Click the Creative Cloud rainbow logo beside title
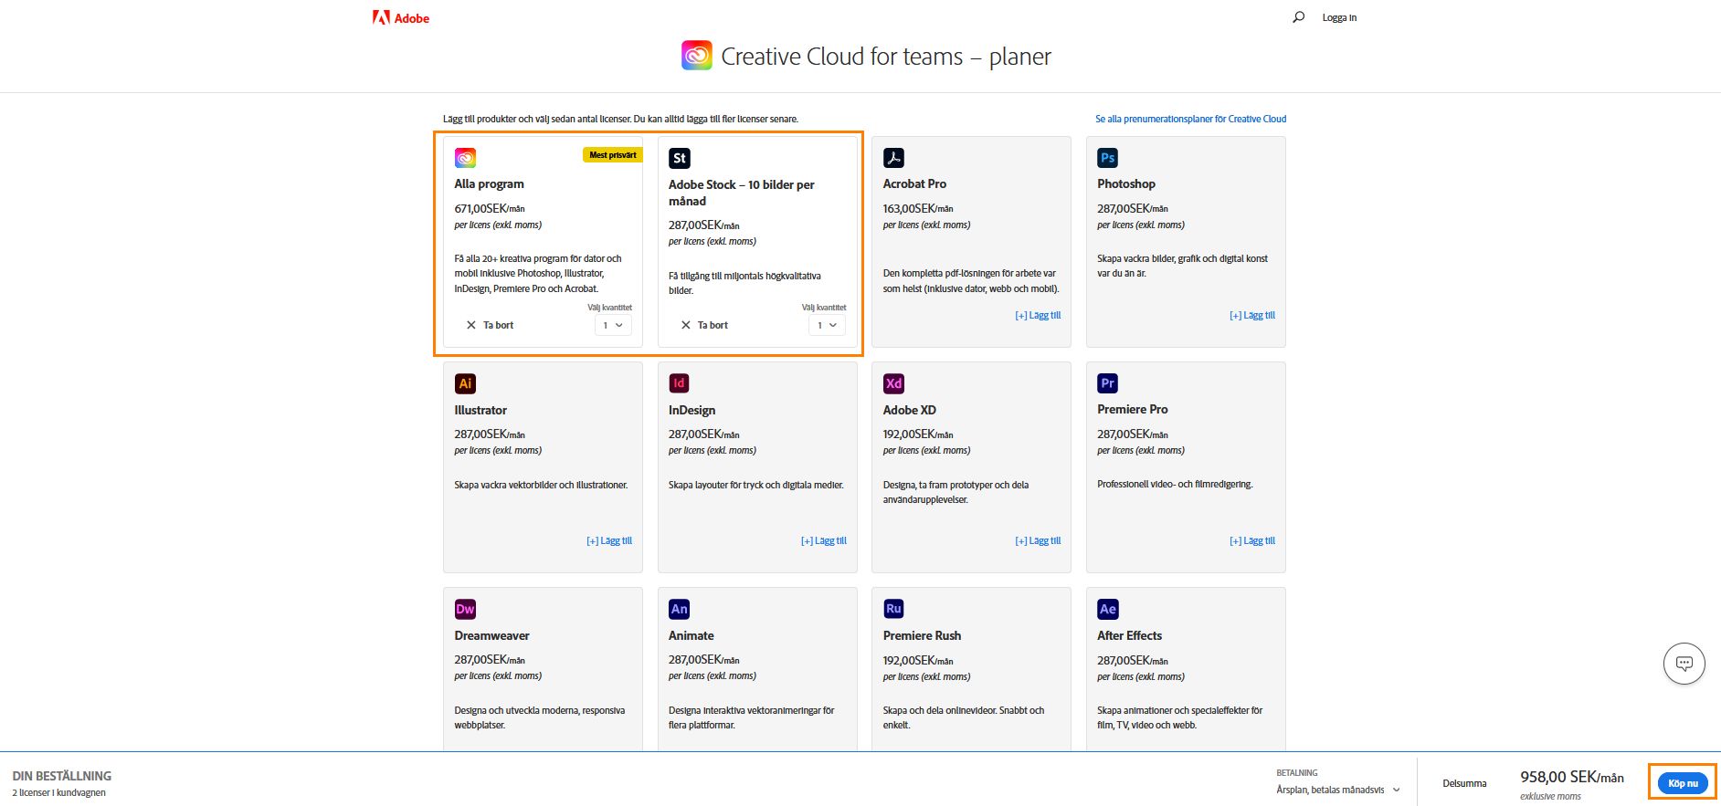The width and height of the screenshot is (1721, 806). click(696, 56)
